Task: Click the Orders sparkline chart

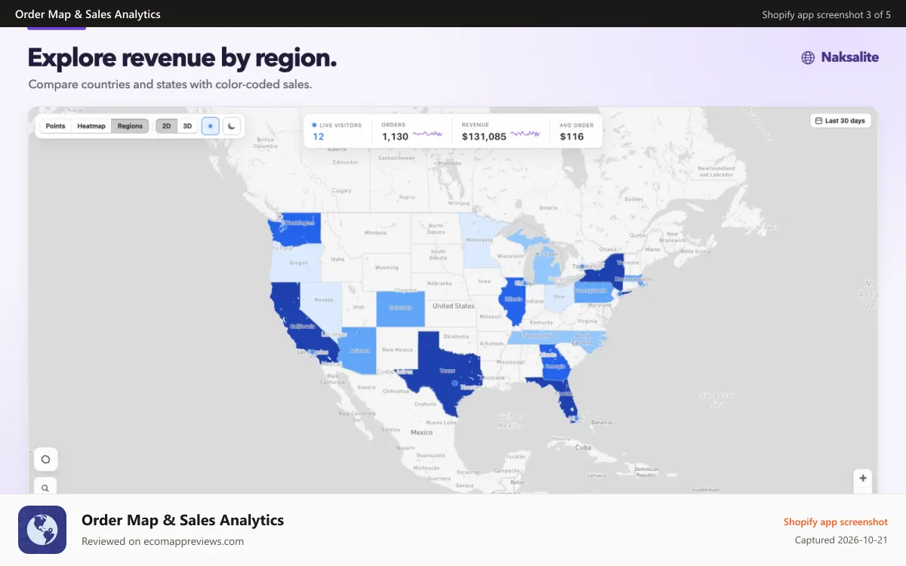Action: pos(427,134)
